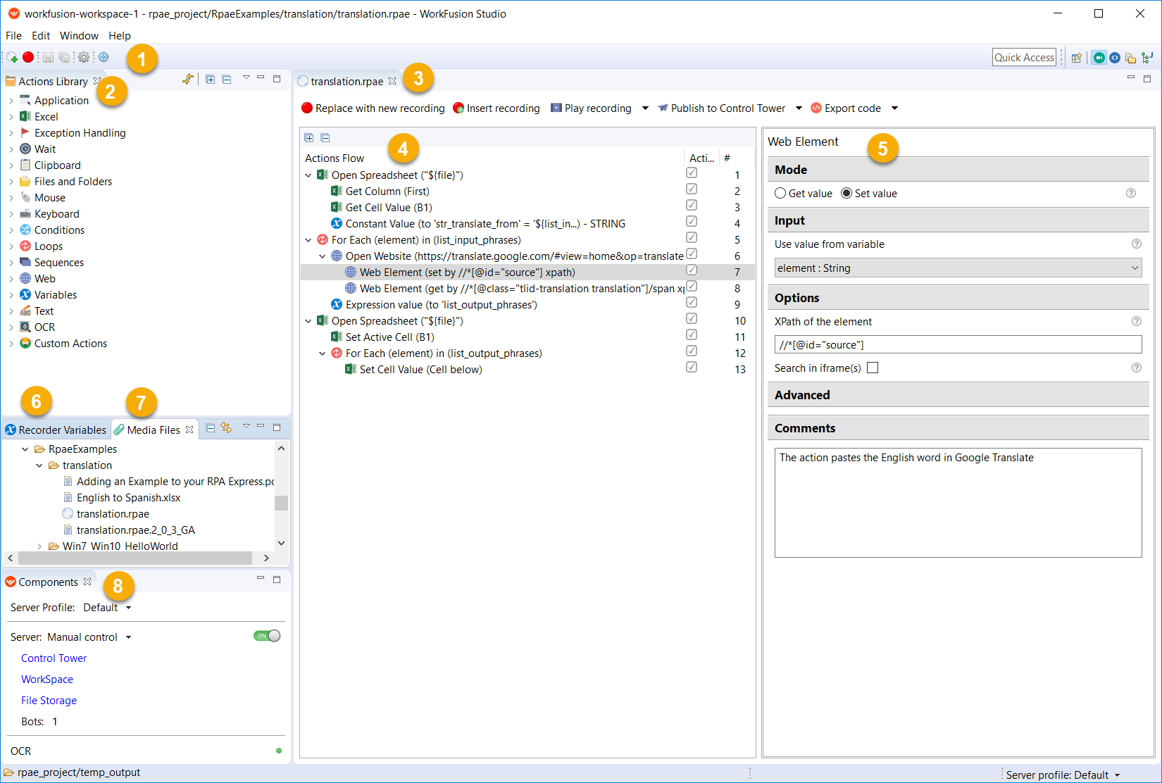Click the Play recording icon
Viewport: 1162px width, 783px height.
556,108
